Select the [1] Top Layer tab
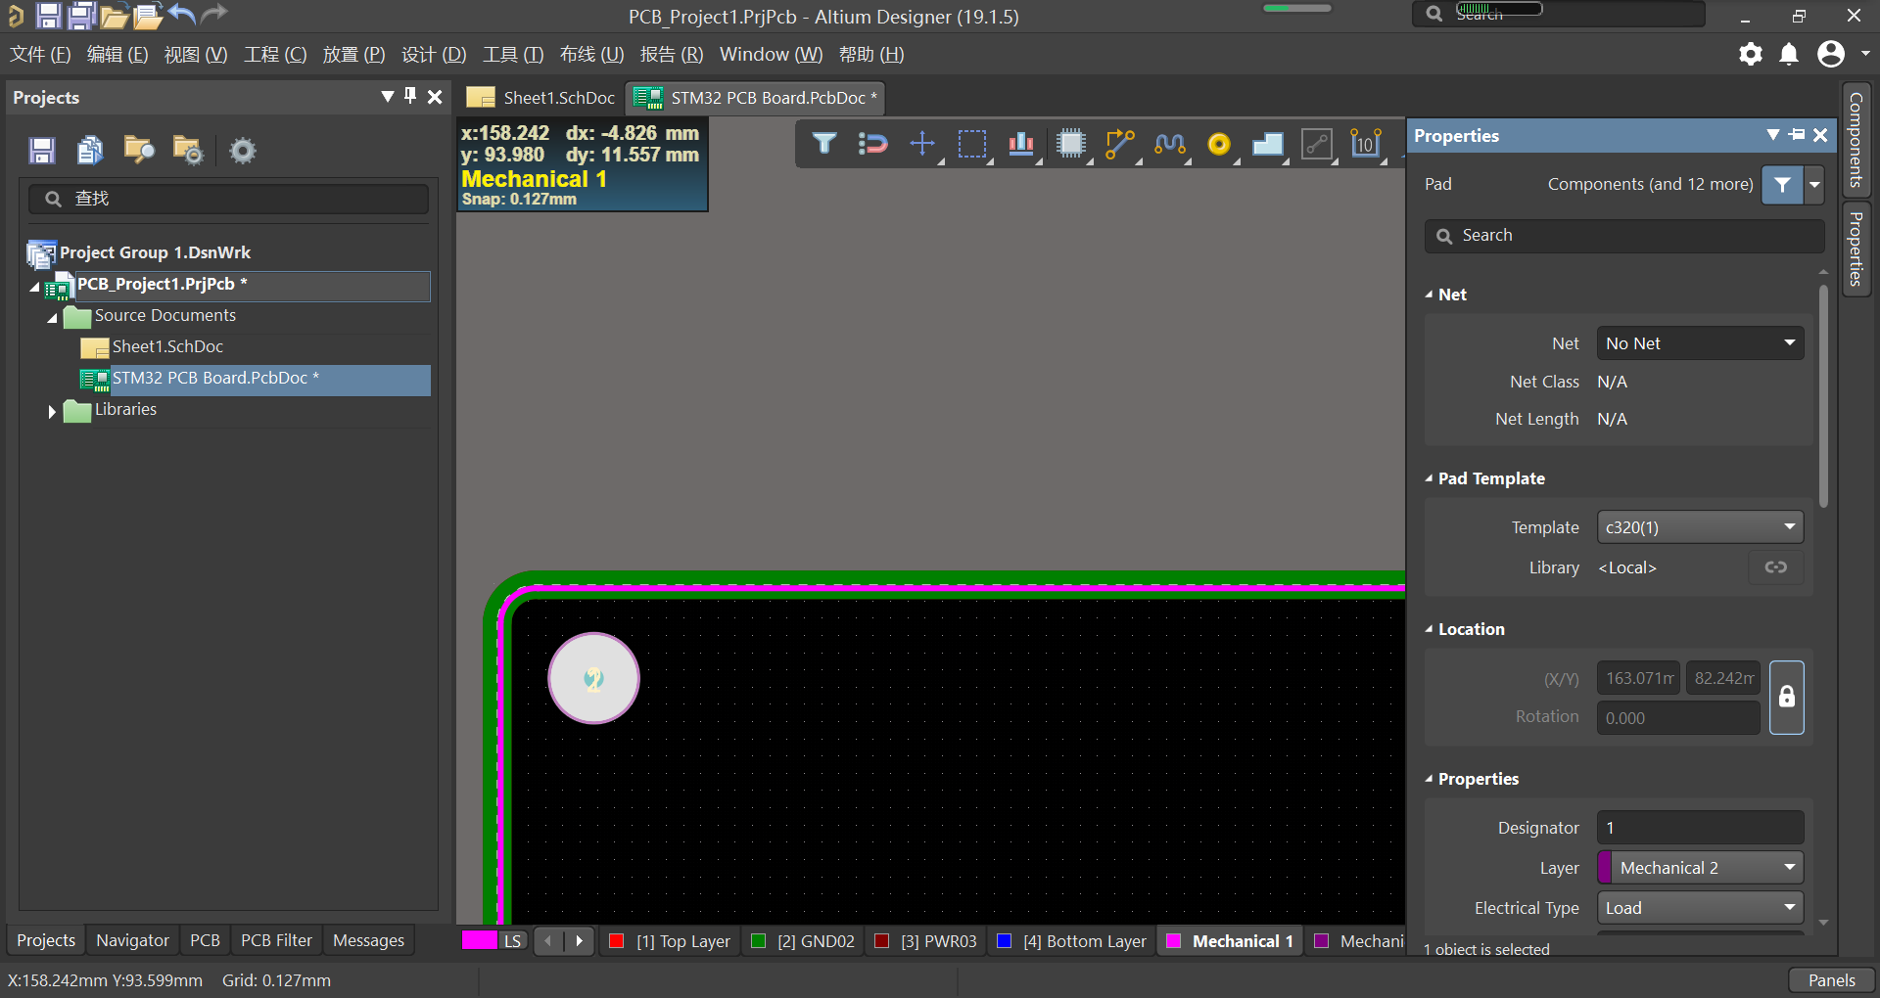Image resolution: width=1880 pixels, height=998 pixels. pyautogui.click(x=671, y=941)
